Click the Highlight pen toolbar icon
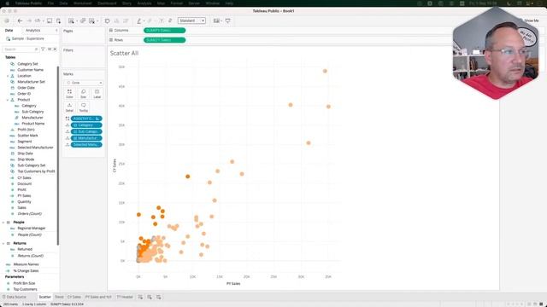The width and height of the screenshot is (547, 307). tap(138, 20)
